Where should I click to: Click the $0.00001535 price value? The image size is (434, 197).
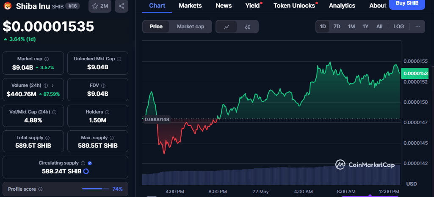(x=48, y=27)
